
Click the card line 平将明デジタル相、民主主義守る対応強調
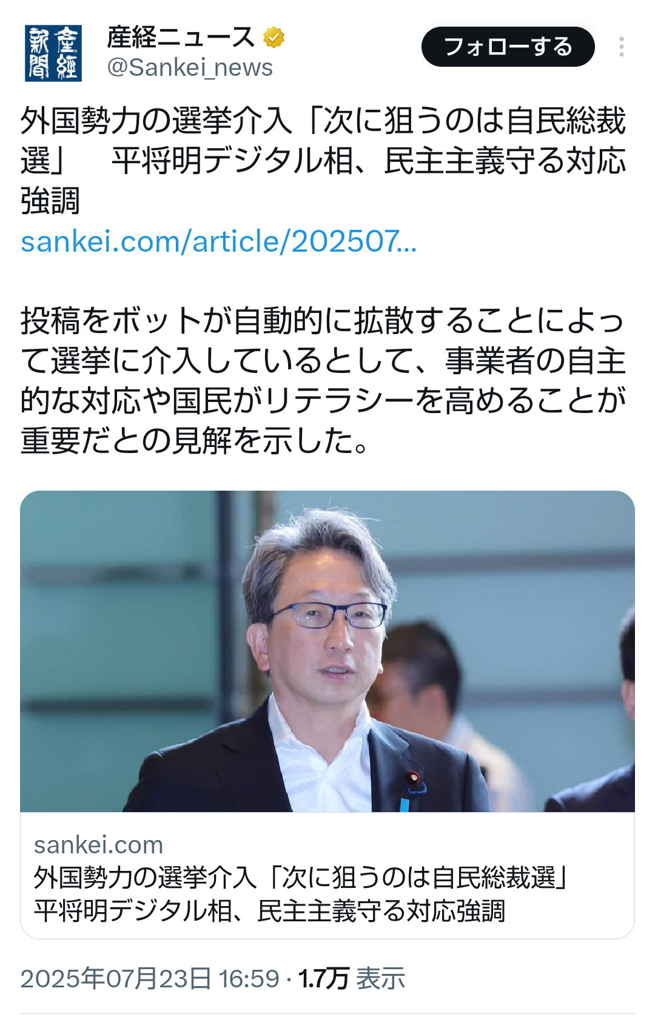269,911
